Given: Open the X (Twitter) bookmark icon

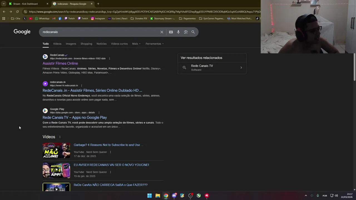Looking at the screenshot, I should point(24,19).
